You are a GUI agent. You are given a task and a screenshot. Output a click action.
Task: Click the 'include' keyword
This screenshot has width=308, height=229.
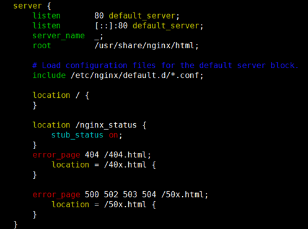tap(49, 76)
